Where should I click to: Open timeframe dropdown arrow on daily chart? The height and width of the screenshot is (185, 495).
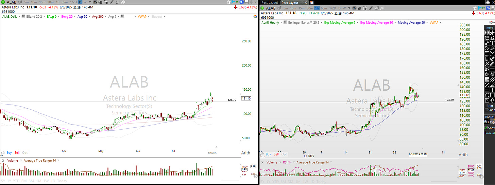click(x=90, y=2)
